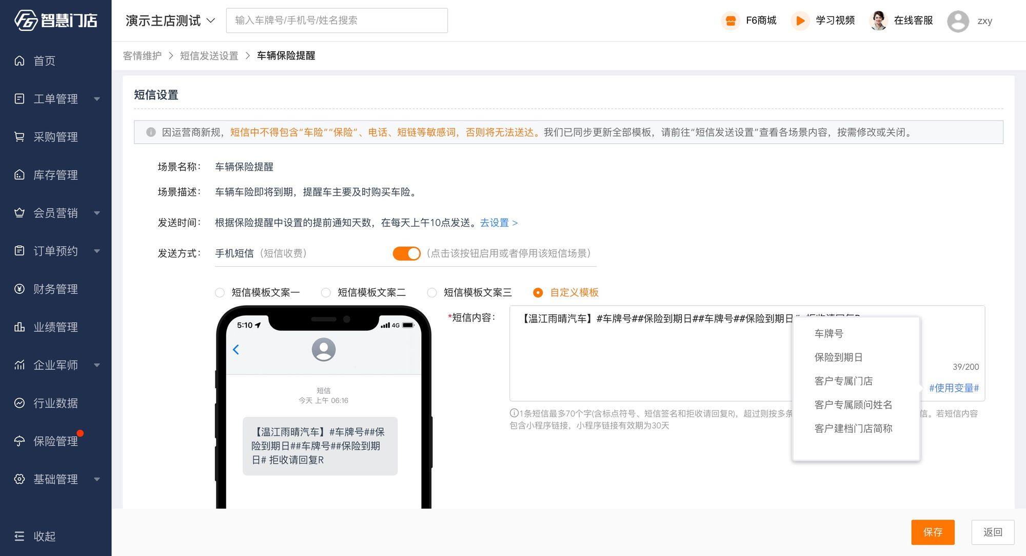Viewport: 1026px width, 556px height.
Task: Select 自定义模板 radio button
Action: coord(538,292)
